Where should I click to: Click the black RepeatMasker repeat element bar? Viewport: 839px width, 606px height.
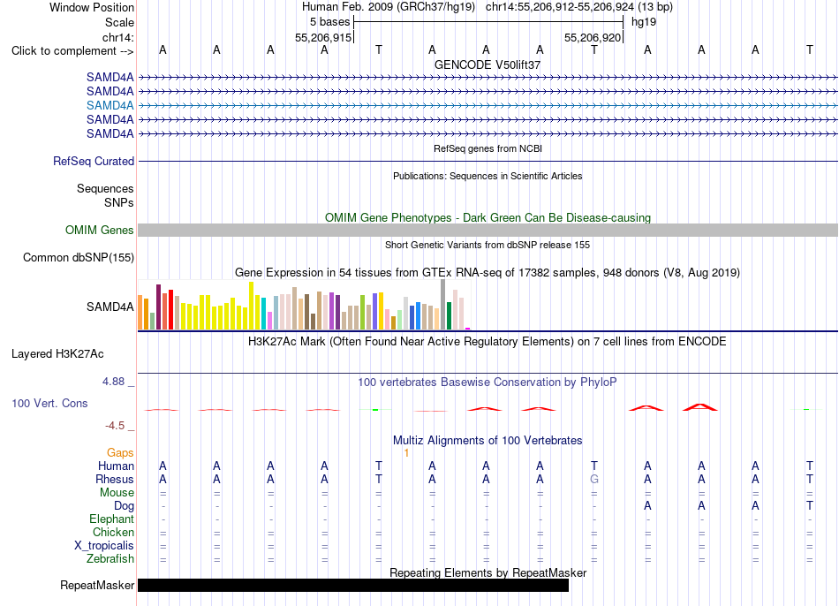click(x=353, y=585)
